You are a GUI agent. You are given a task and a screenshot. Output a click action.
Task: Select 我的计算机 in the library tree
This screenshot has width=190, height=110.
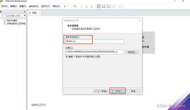[x=12, y=21]
